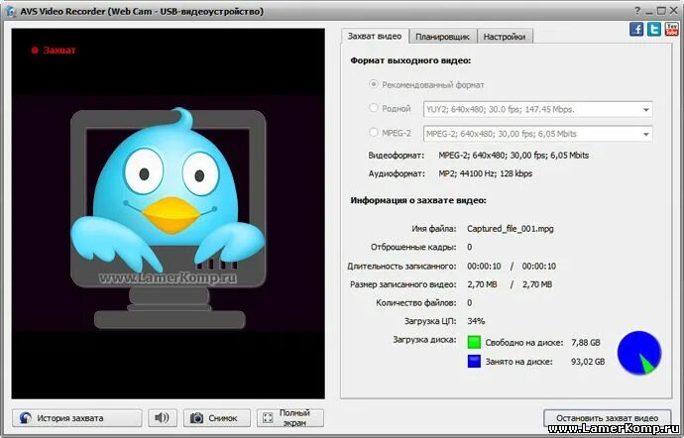Click the green Свободно на диске swatch
The height and width of the screenshot is (438, 684).
(x=474, y=342)
